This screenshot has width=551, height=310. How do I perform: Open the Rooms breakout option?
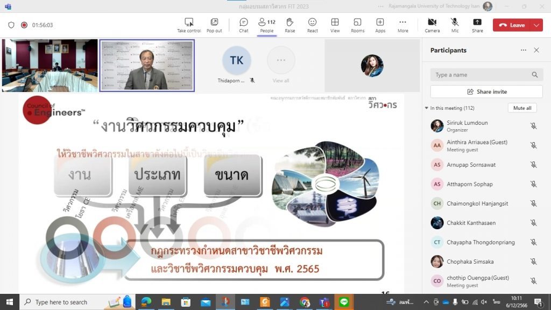click(x=357, y=25)
